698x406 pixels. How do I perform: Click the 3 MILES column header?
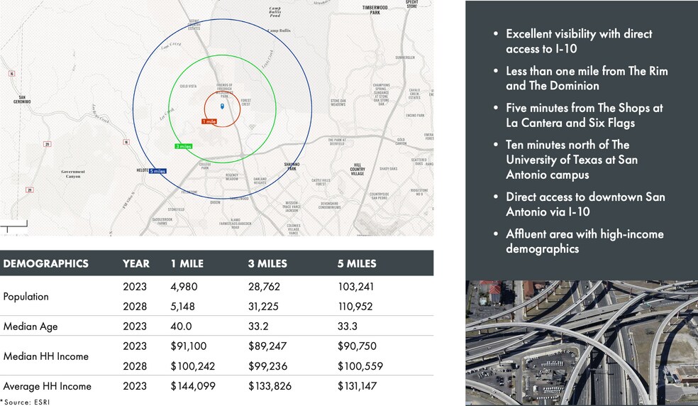[x=267, y=263]
